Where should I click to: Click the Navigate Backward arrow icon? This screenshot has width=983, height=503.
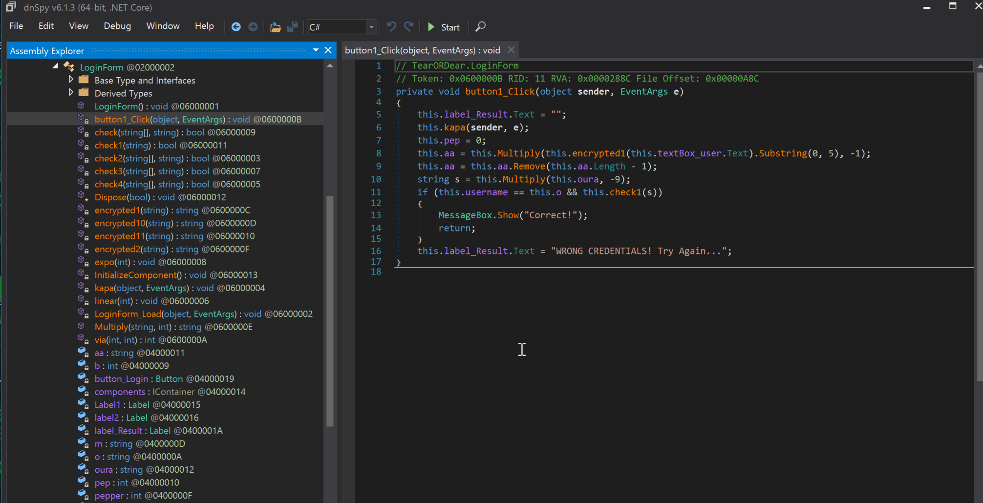(x=236, y=27)
